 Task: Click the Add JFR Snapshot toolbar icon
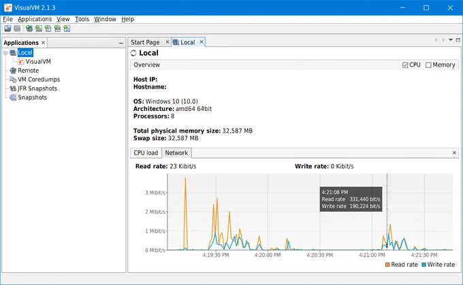tap(57, 29)
